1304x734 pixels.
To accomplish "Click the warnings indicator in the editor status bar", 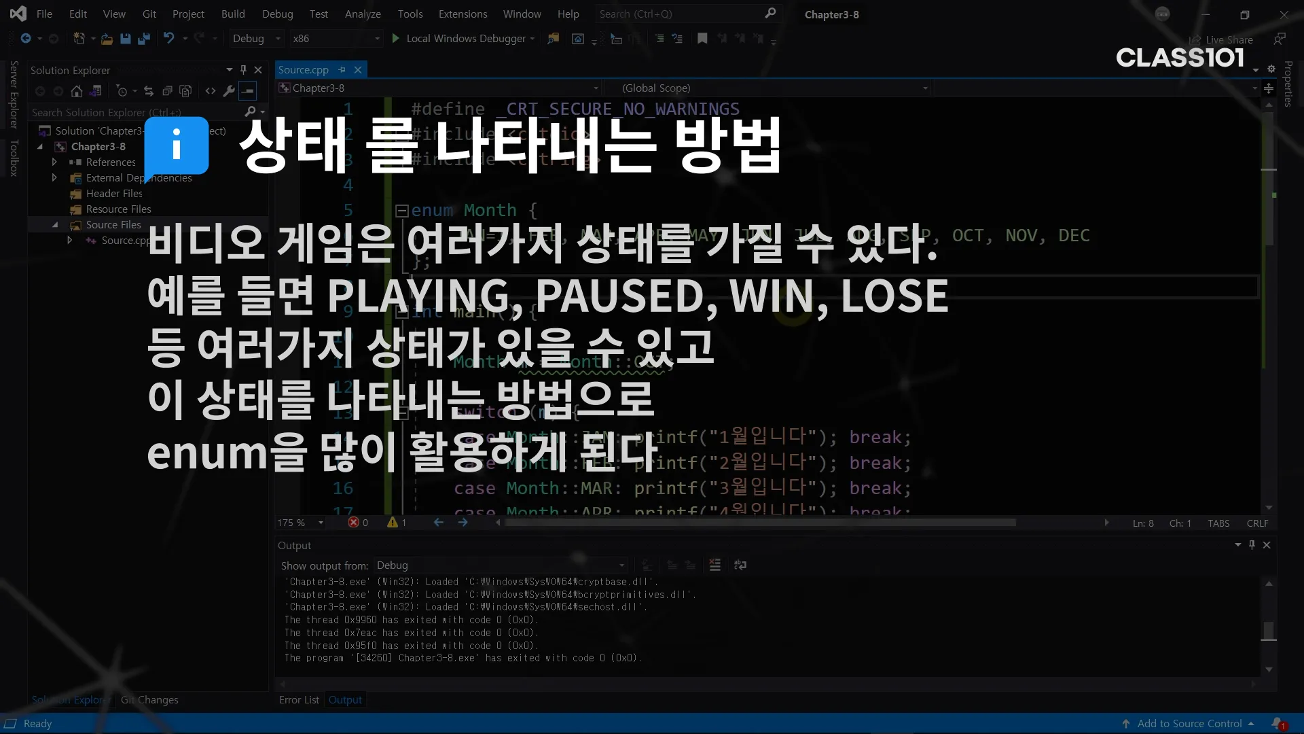I will [x=397, y=523].
